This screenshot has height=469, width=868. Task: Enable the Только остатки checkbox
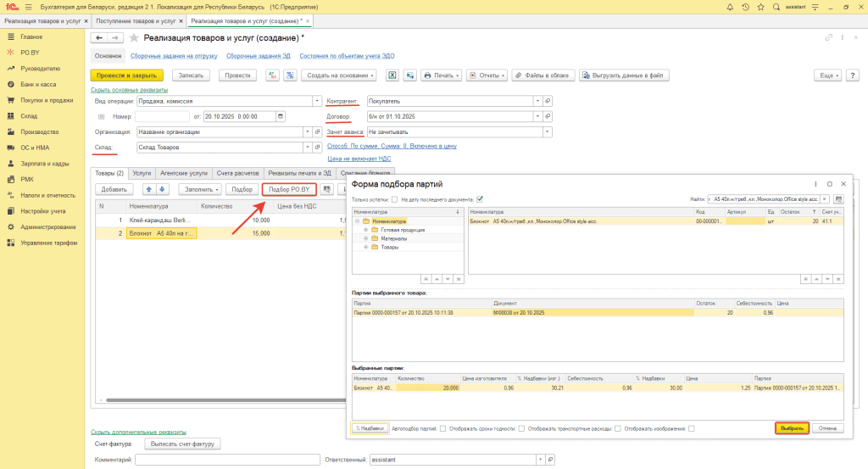click(395, 199)
